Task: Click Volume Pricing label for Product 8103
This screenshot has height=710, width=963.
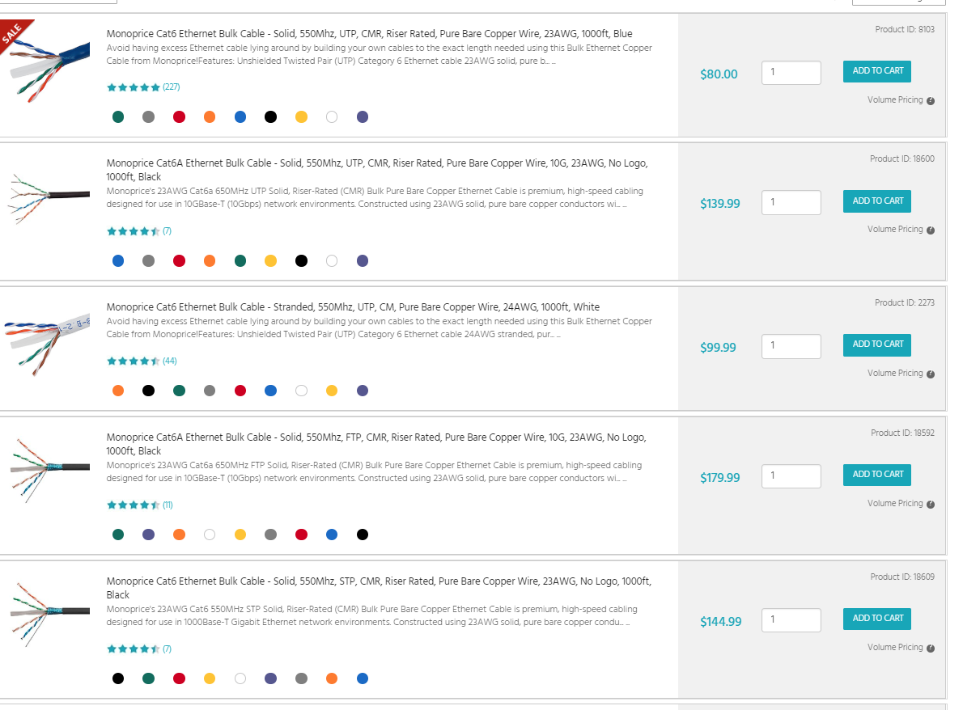Action: tap(895, 100)
